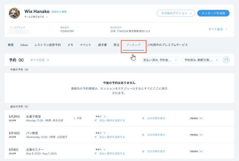Image resolution: width=239 pixels, height=161 pixels.
Task: Click Wix Hanako profile avatar
Action: [14, 13]
